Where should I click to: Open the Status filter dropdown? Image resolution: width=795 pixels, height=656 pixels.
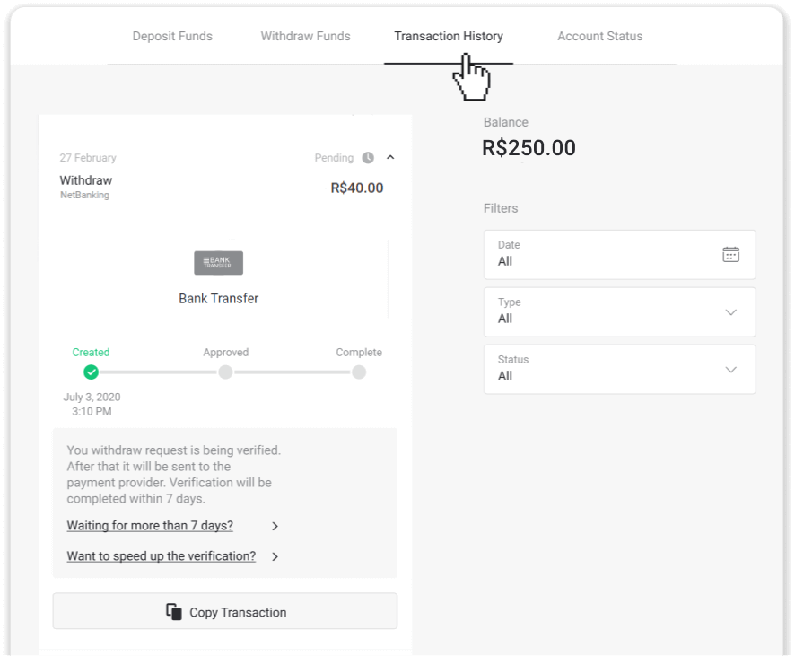619,369
